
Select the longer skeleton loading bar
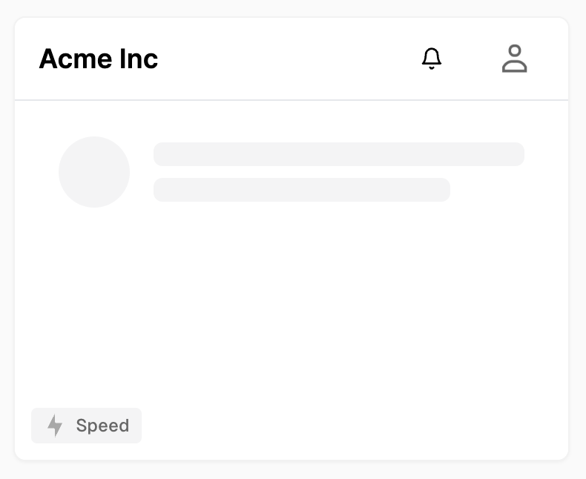click(x=339, y=154)
